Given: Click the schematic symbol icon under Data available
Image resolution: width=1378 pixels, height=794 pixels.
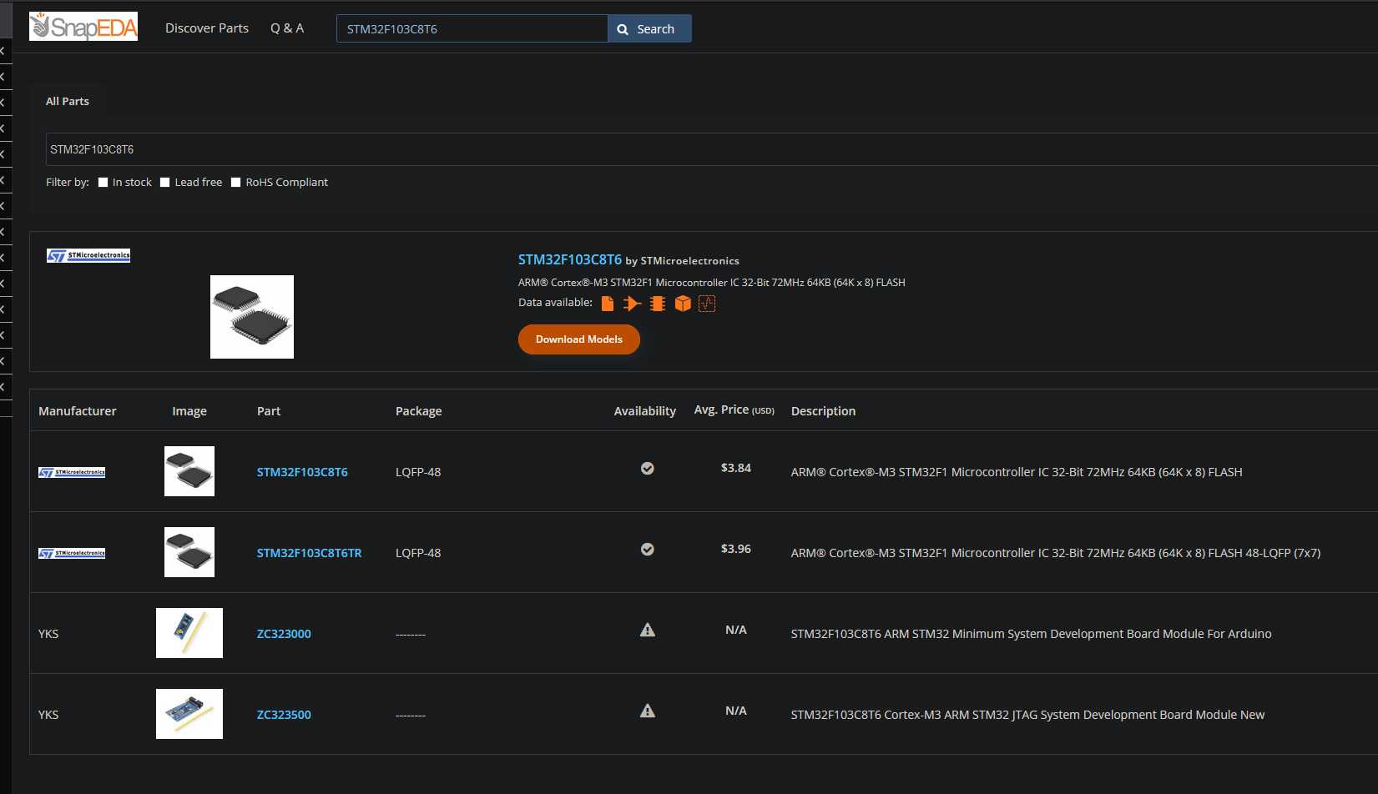Looking at the screenshot, I should click(x=632, y=304).
